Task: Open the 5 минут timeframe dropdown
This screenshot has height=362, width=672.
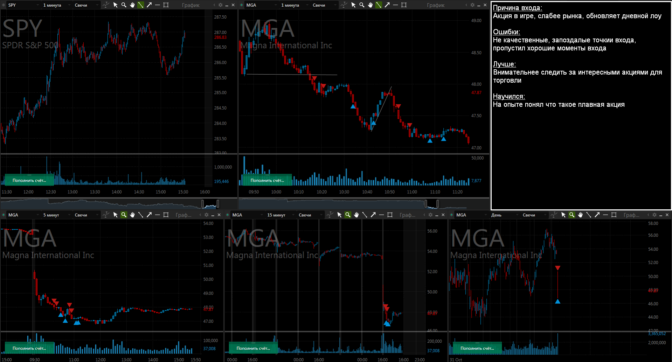Action: (x=57, y=215)
